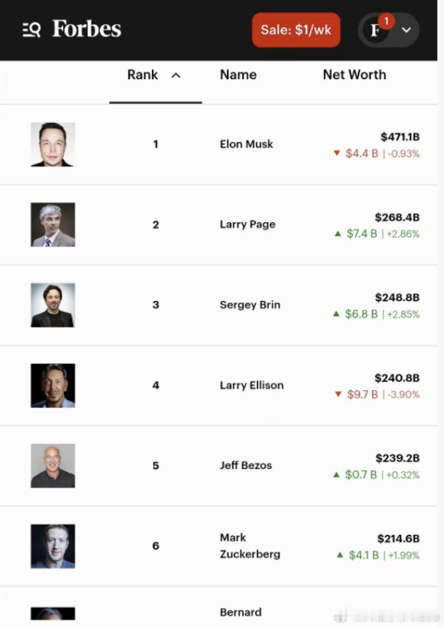Open the rank 6 profile photo
The image size is (444, 627).
point(53,546)
